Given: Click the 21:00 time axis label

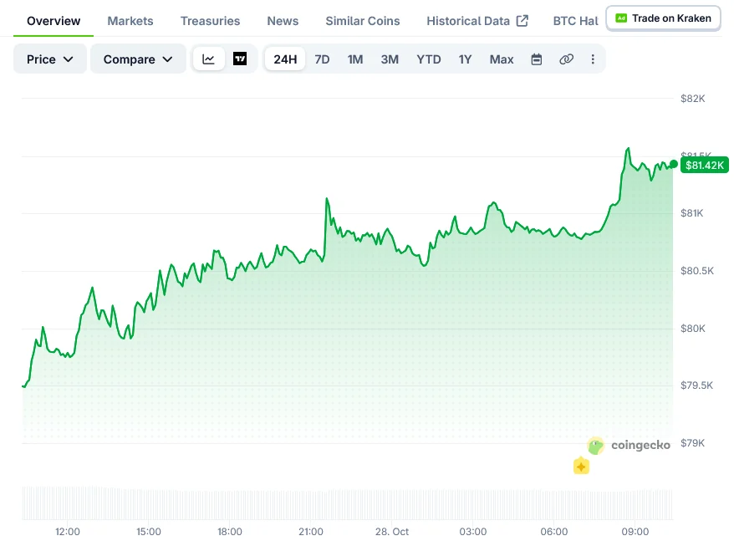Looking at the screenshot, I should (311, 532).
